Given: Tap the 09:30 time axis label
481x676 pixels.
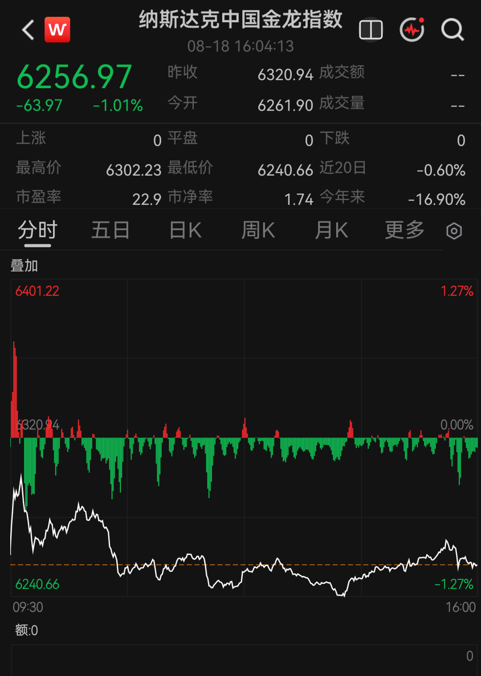Looking at the screenshot, I should pos(28,607).
